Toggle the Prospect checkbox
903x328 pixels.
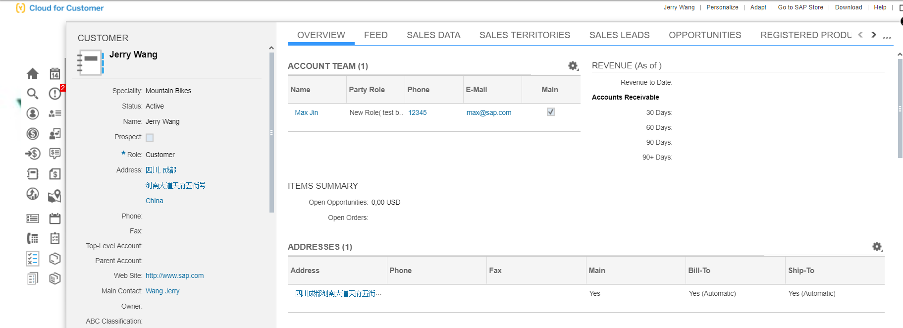point(150,138)
